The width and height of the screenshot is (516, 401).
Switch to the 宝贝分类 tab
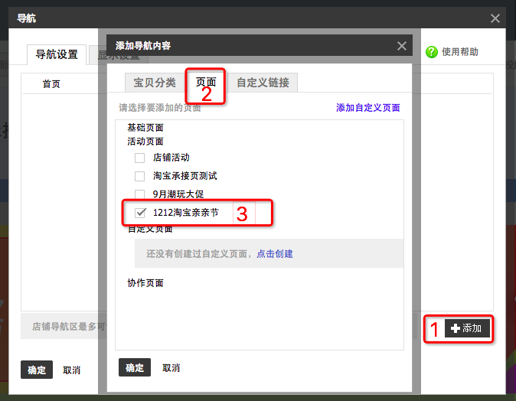click(155, 83)
